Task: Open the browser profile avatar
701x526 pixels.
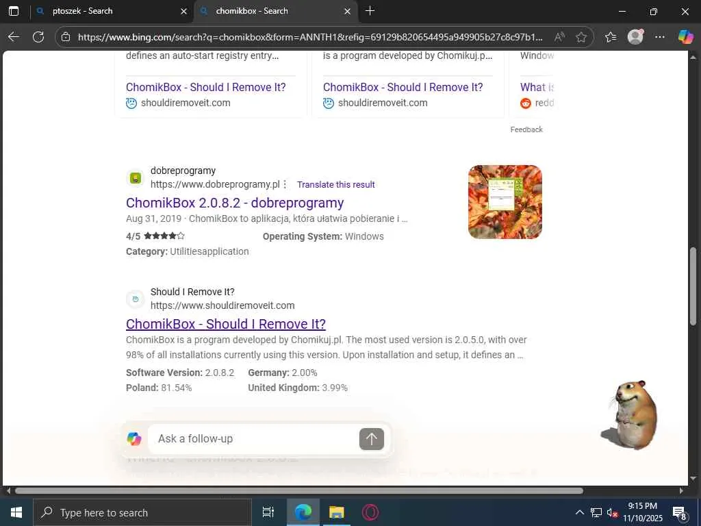Action: [635, 37]
